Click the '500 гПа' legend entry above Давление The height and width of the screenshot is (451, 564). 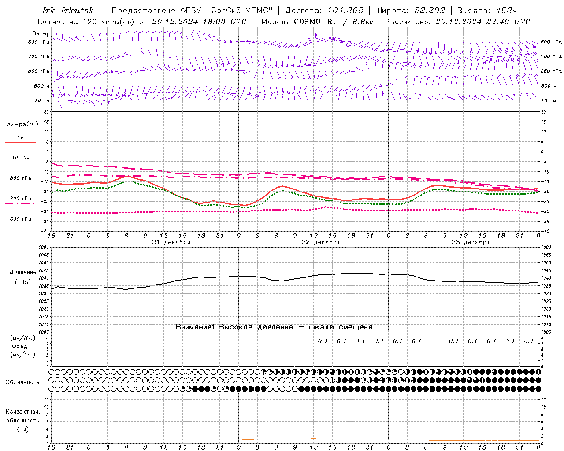click(21, 219)
